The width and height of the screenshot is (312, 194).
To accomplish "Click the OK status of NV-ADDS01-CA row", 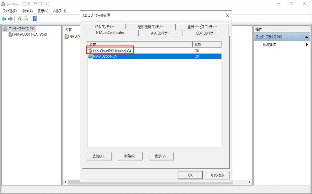I will click(x=197, y=56).
